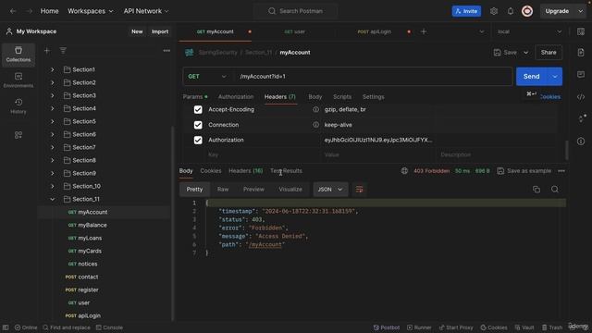The image size is (592, 333).
Task: Uncheck the Connection header
Action: click(198, 125)
